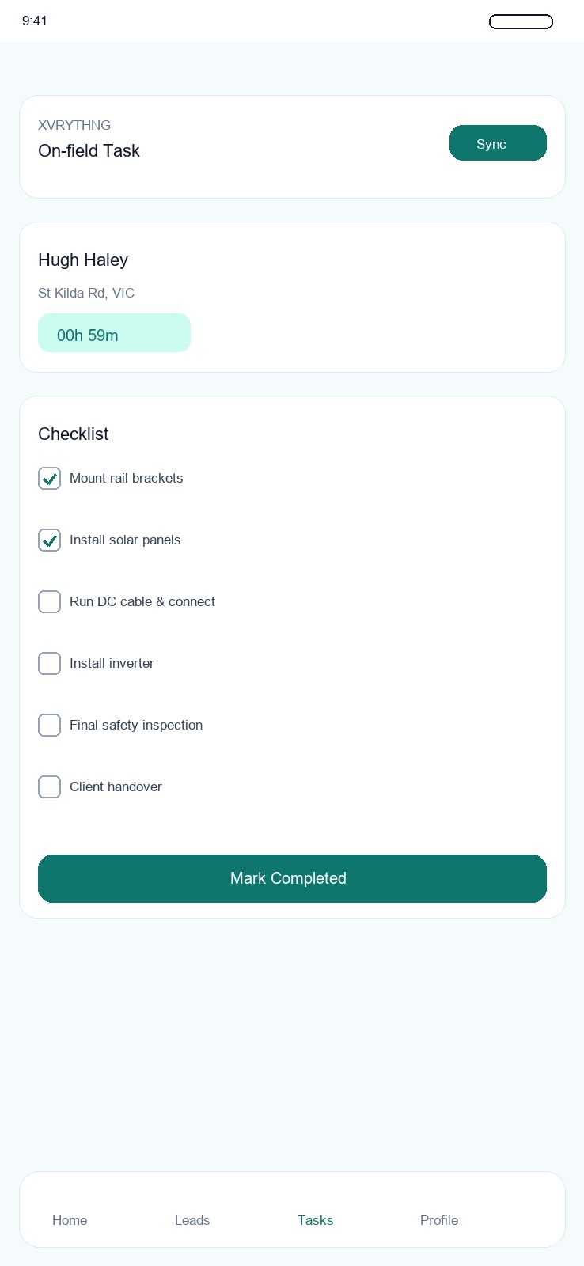Tap the Hugh Haley client name

pyautogui.click(x=83, y=260)
